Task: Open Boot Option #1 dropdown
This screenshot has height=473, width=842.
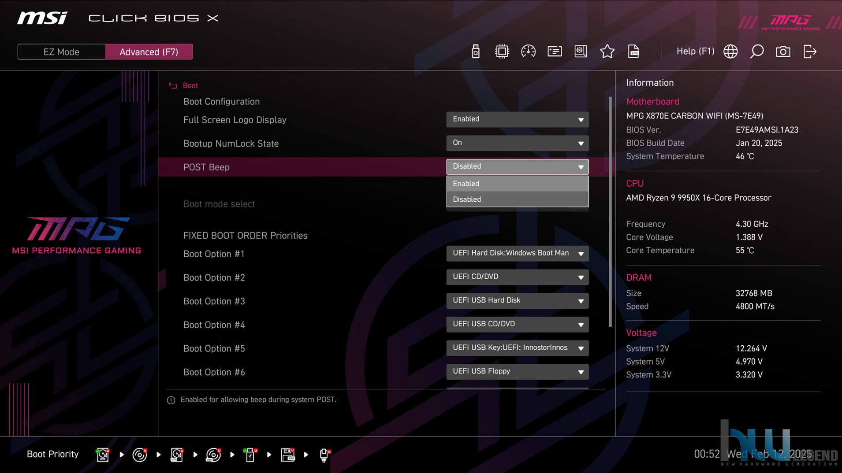Action: point(517,253)
